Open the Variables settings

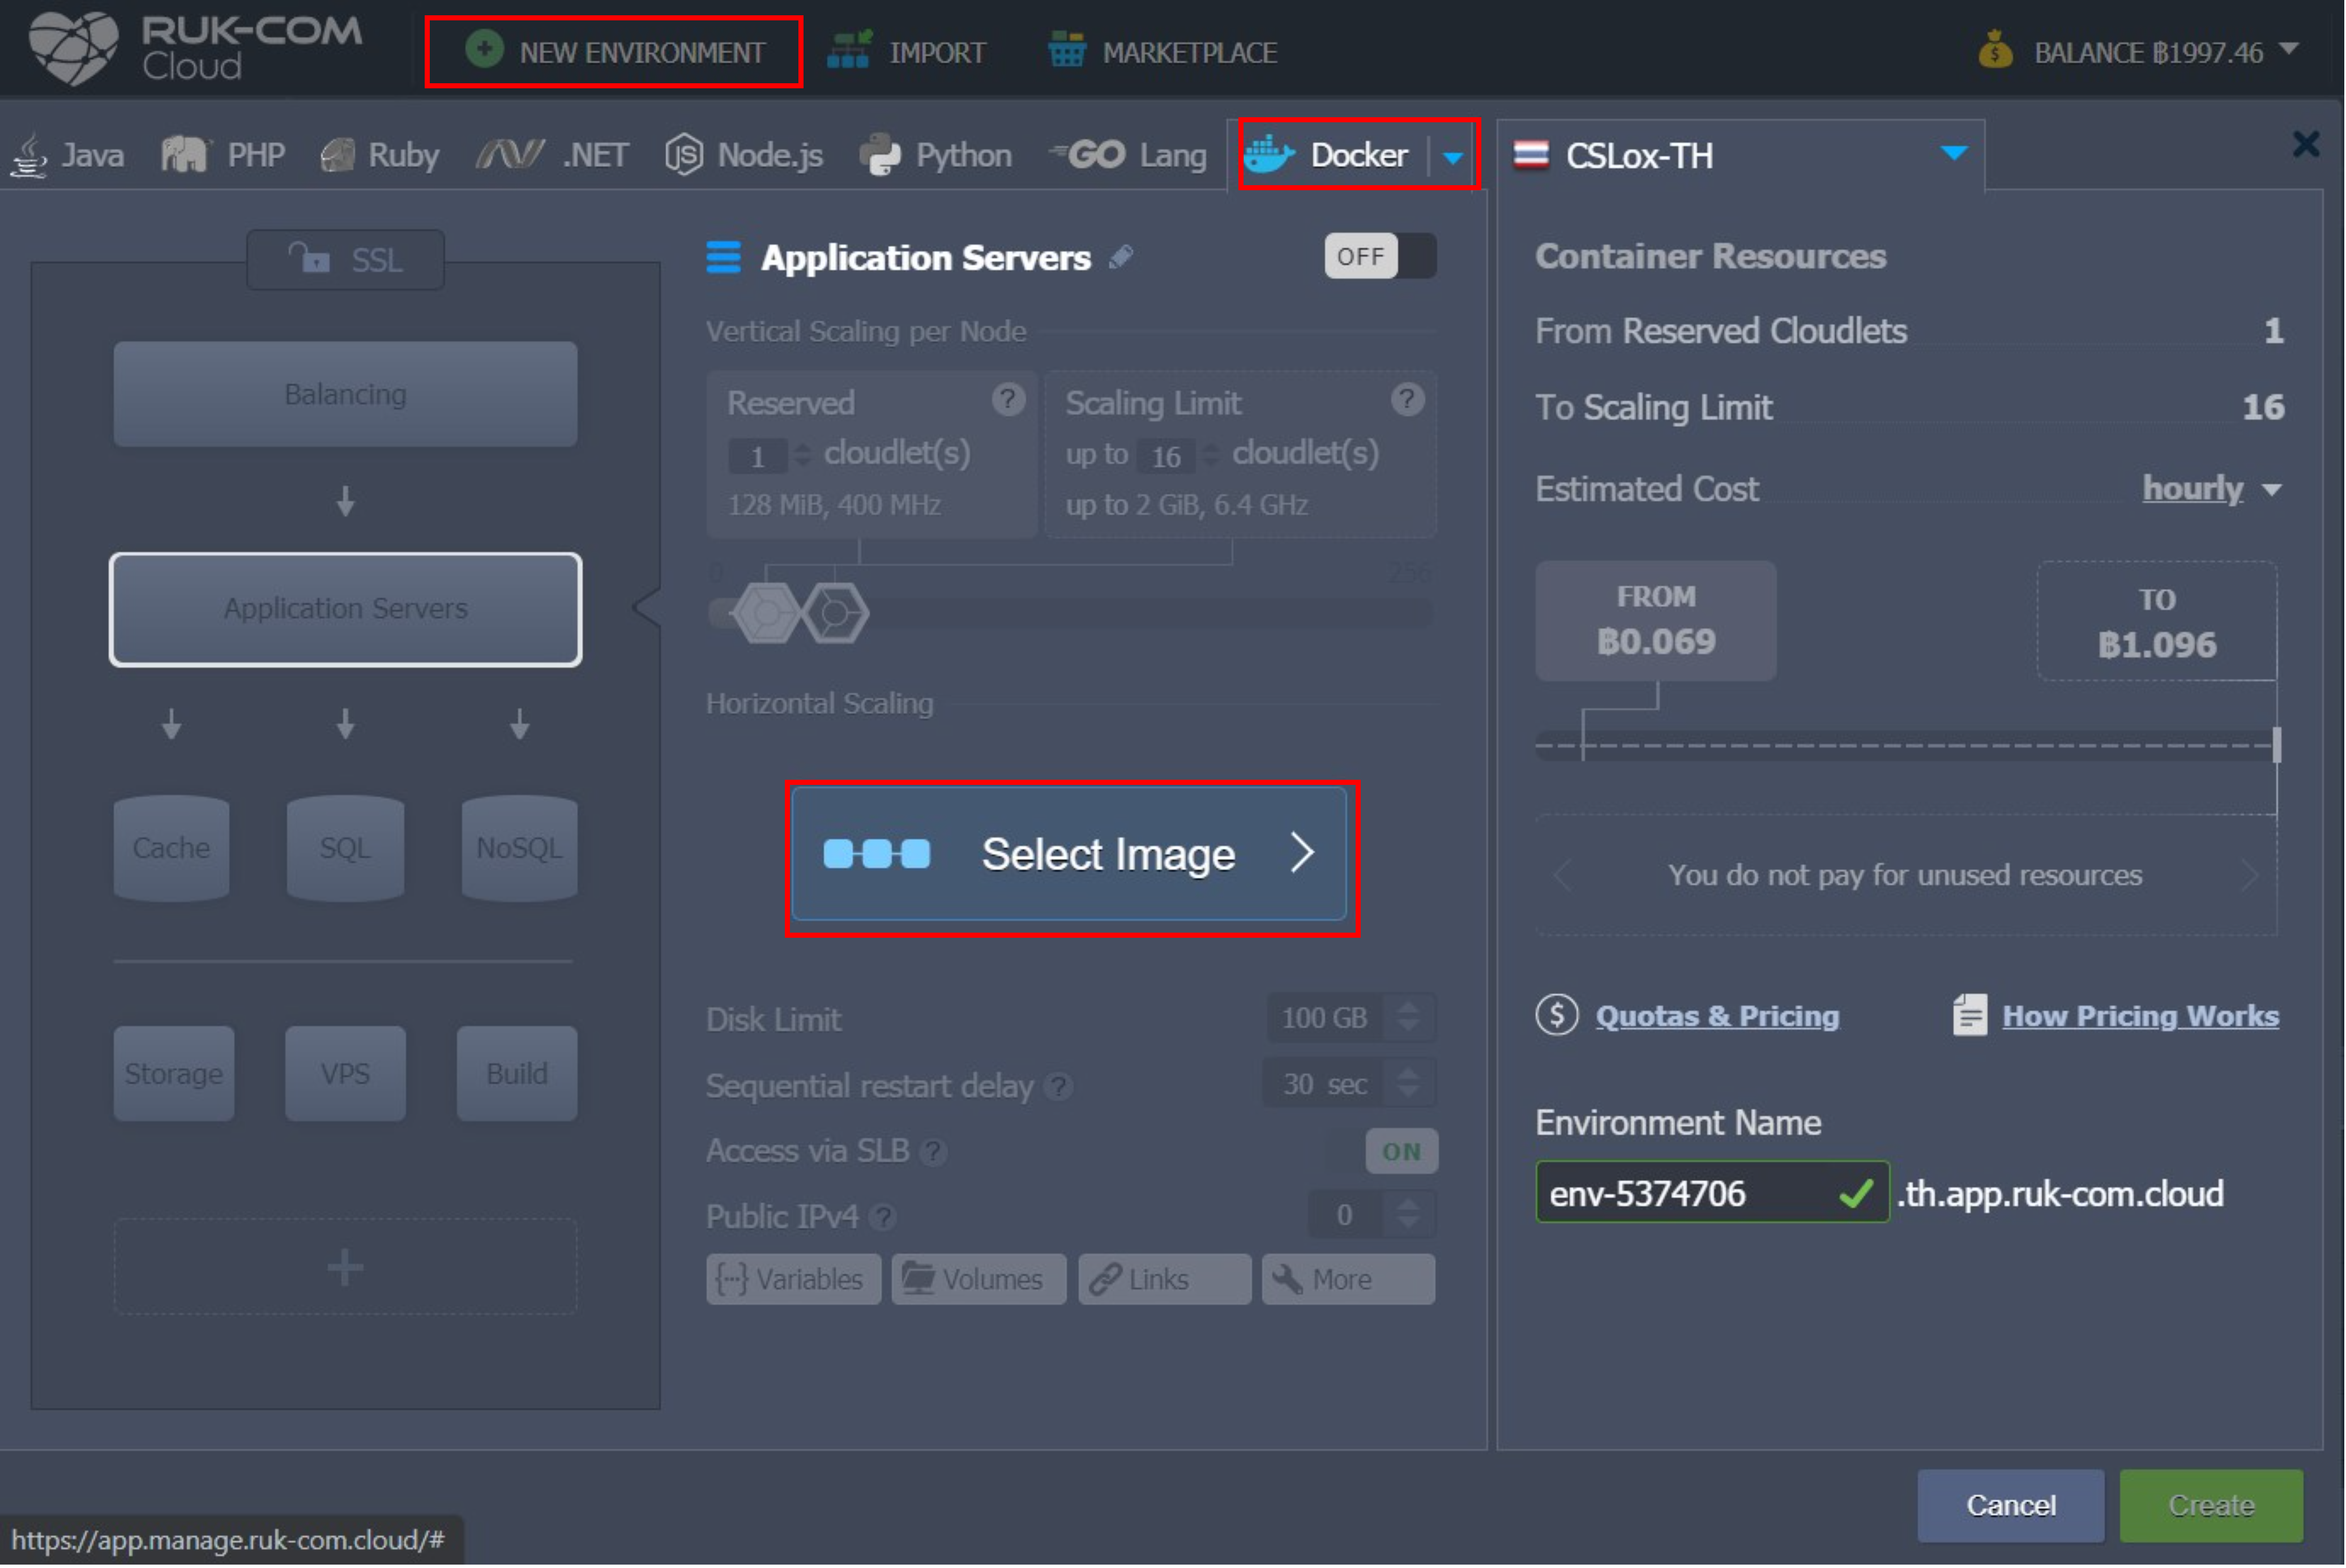[x=793, y=1280]
